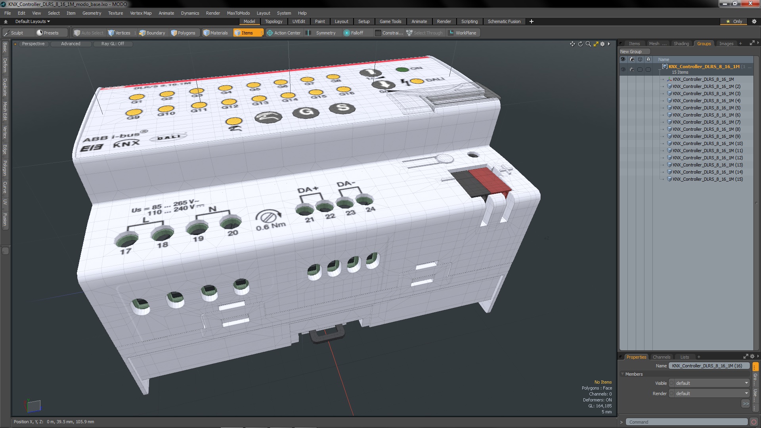Toggle Ray GL: Off button
This screenshot has height=428, width=761.
[113, 44]
